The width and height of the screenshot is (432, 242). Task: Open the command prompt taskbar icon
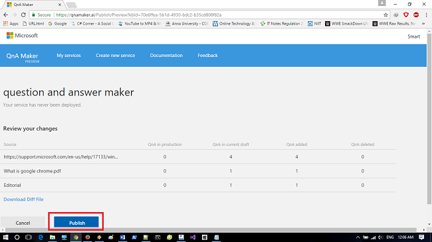tap(158, 237)
